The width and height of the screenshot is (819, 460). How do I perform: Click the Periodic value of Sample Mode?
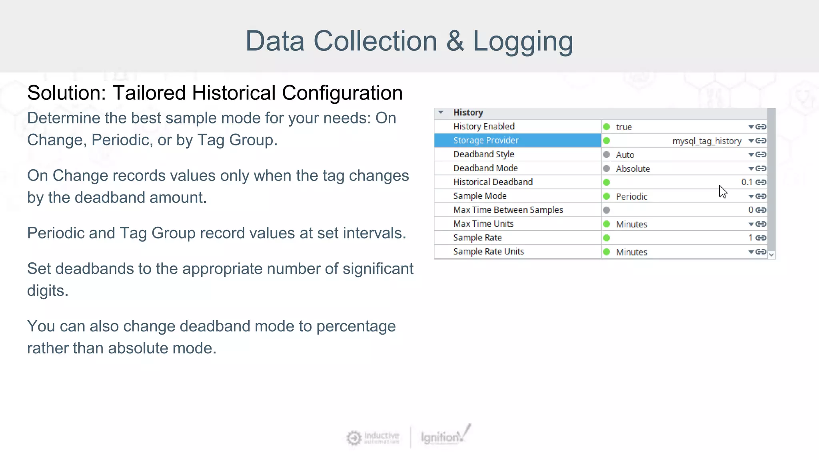pyautogui.click(x=631, y=196)
